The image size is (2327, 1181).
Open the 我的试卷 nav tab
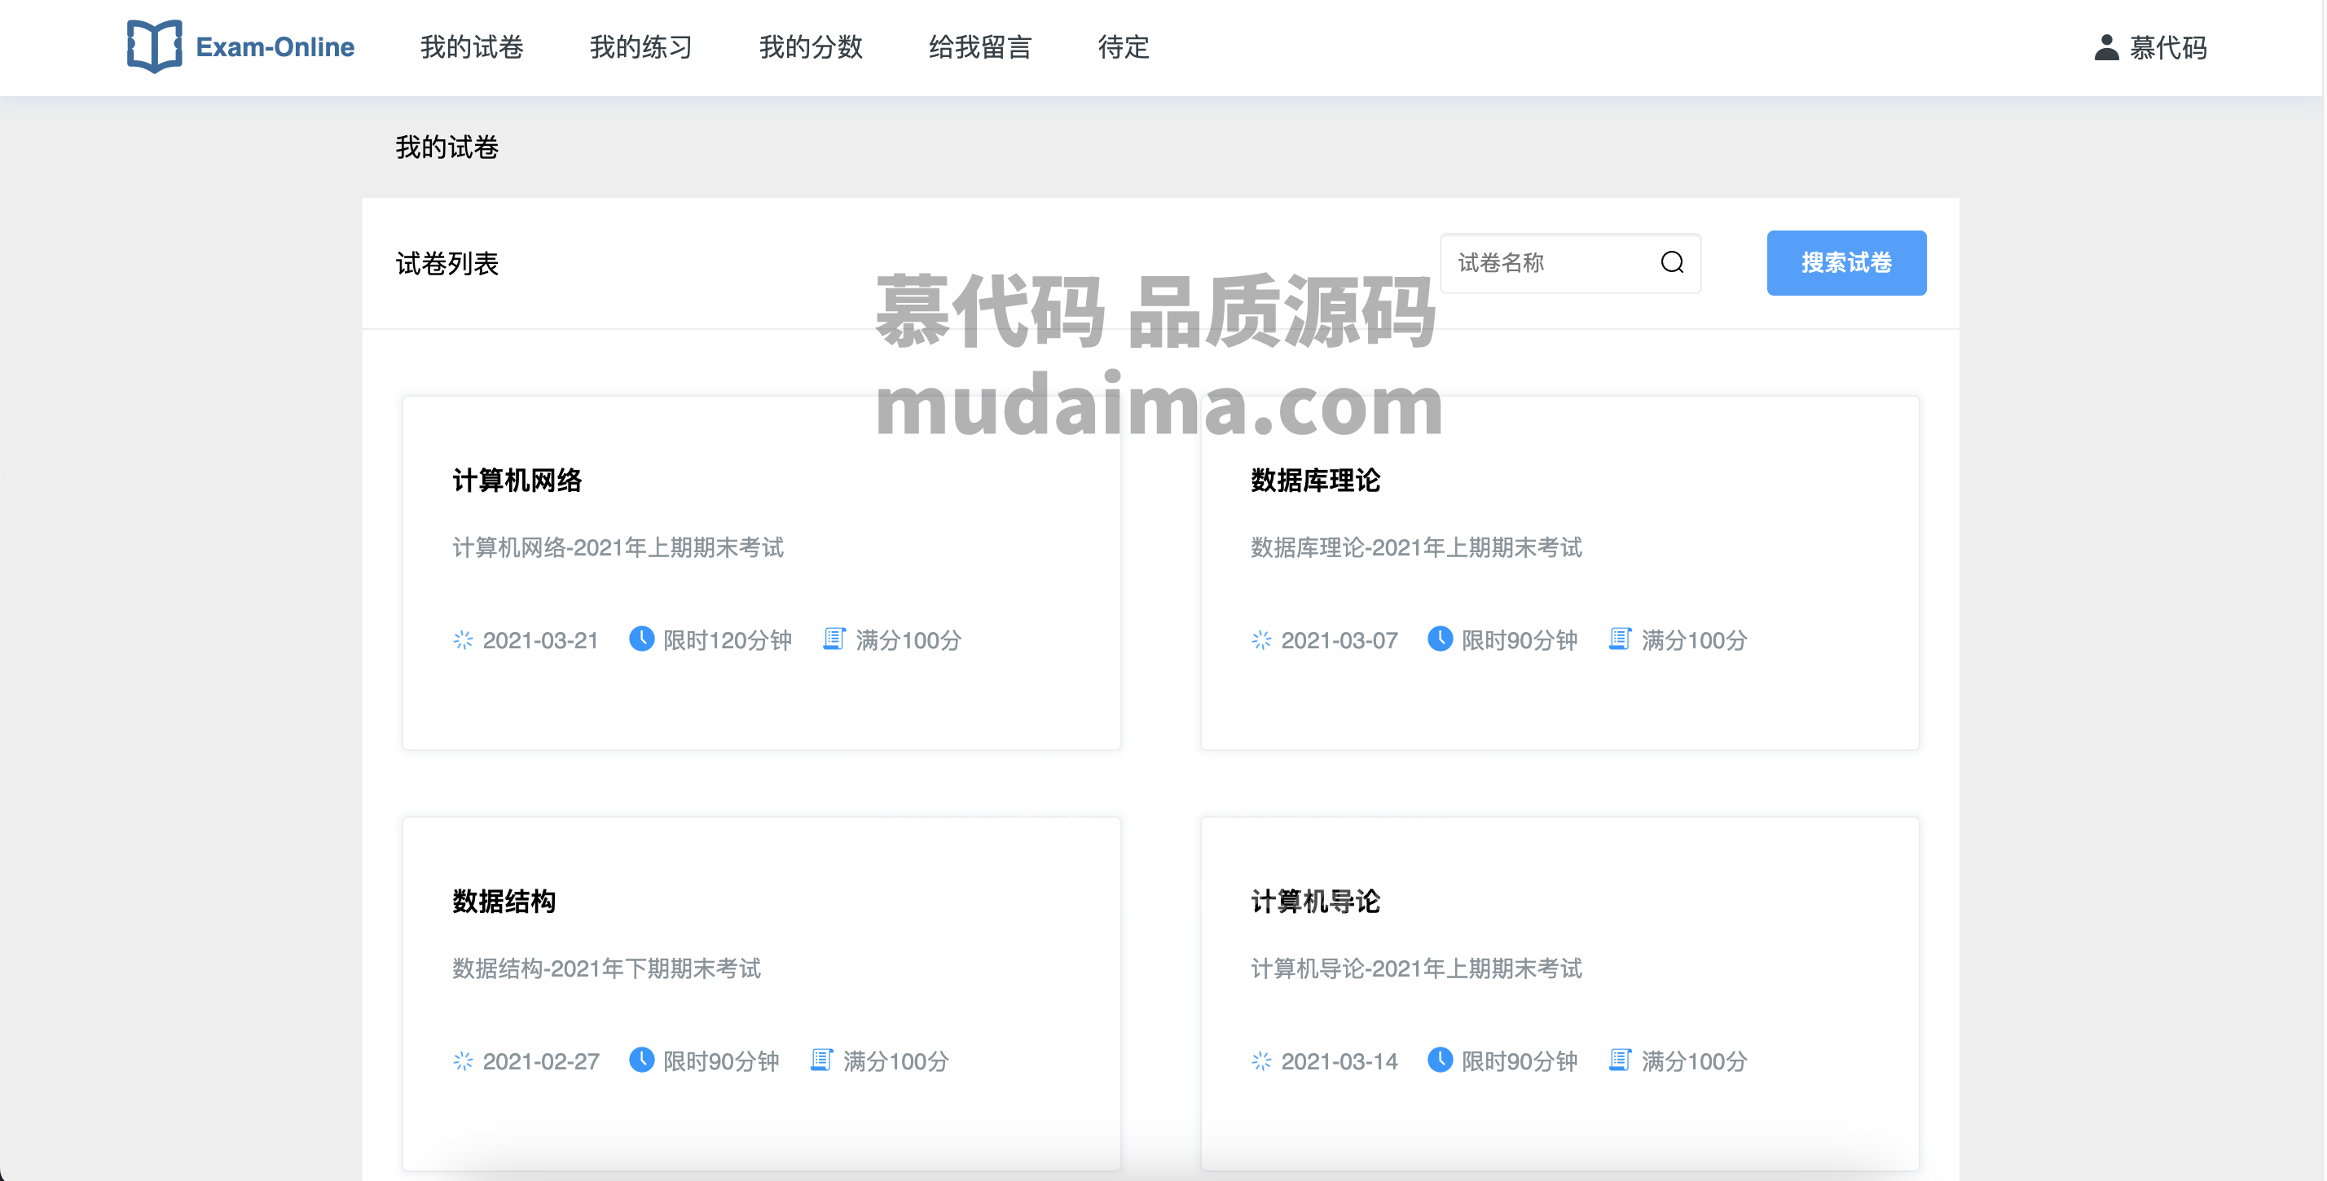472,47
